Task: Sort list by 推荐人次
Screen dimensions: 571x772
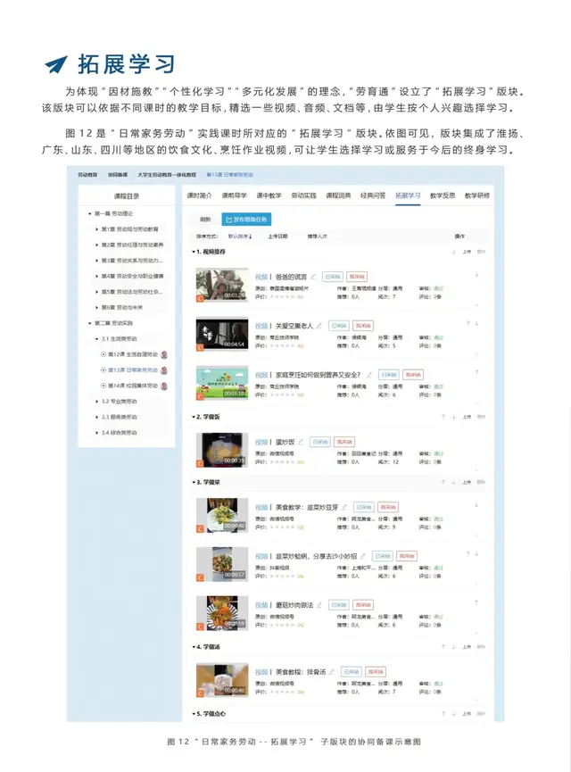Action: click(x=317, y=237)
